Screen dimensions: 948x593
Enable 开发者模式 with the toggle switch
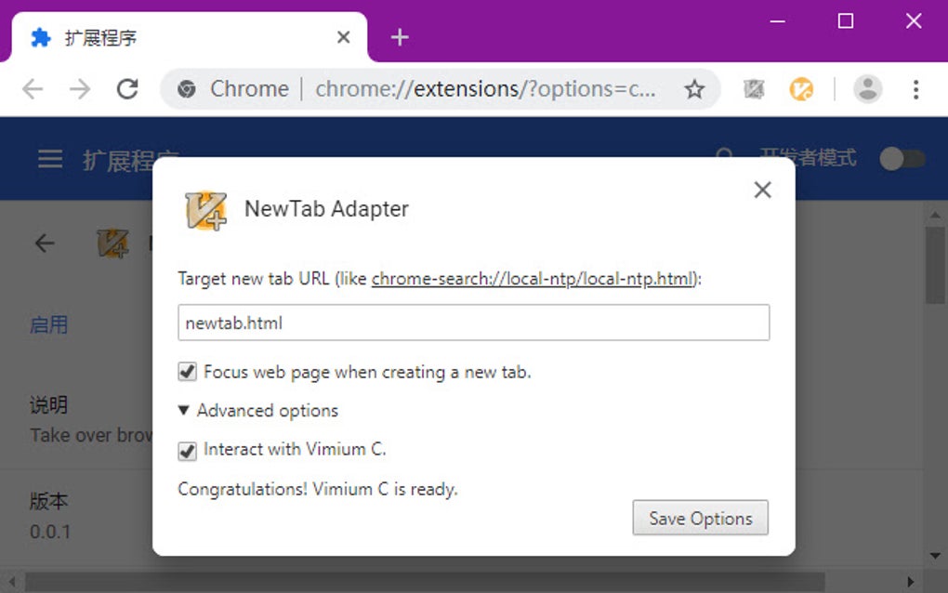coord(902,158)
